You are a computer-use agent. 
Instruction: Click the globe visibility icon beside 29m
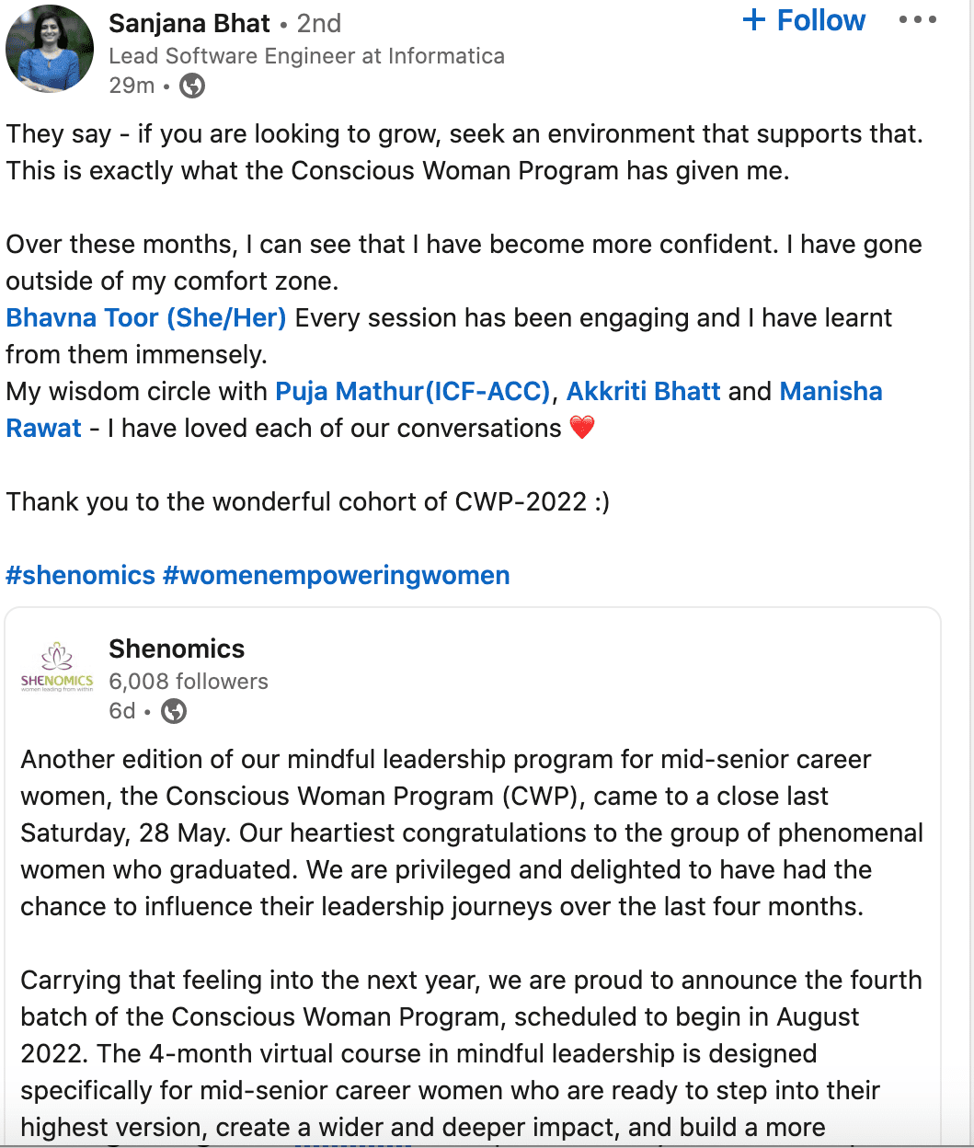192,86
